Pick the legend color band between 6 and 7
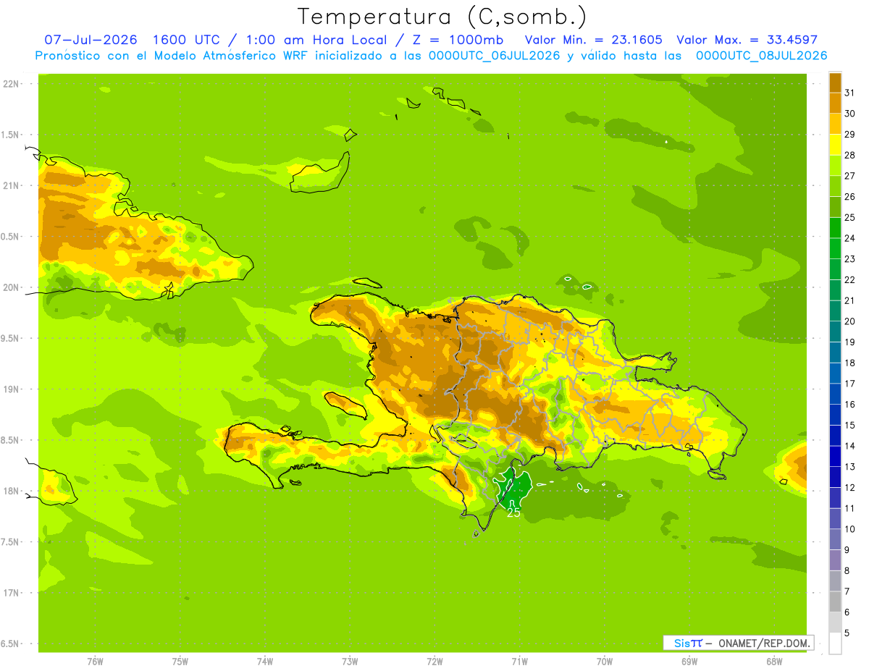Screen dimensions: 869x671 (835, 602)
